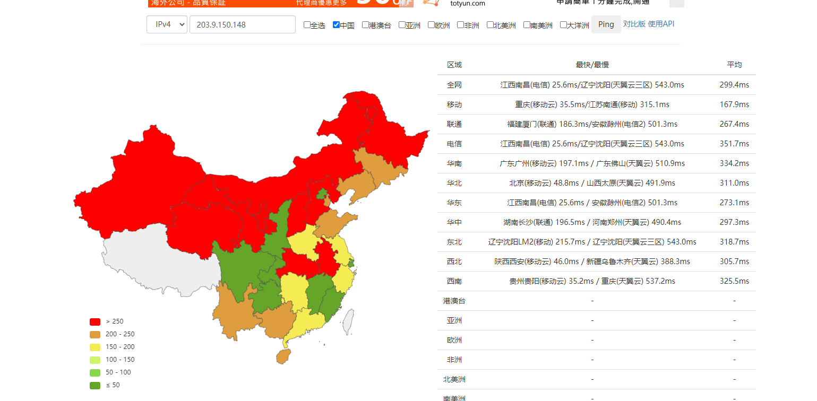The height and width of the screenshot is (401, 817).
Task: Click the 湖南长沙(联通) 196.5ms result text
Action: 544,222
